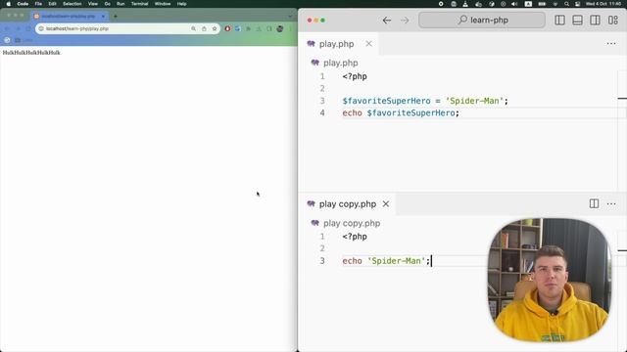This screenshot has width=627, height=352.
Task: Open the Edit menu
Action: click(x=52, y=4)
